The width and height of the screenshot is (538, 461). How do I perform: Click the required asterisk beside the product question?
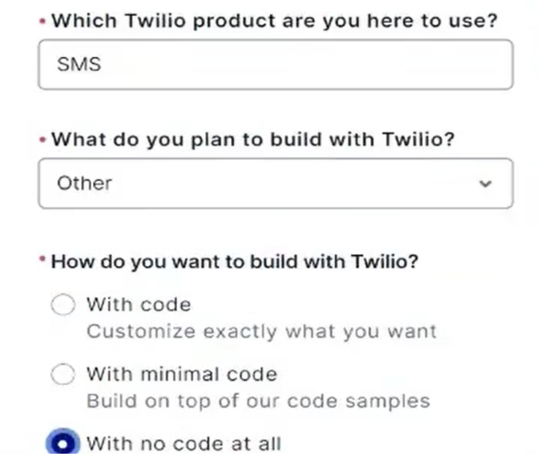[43, 22]
